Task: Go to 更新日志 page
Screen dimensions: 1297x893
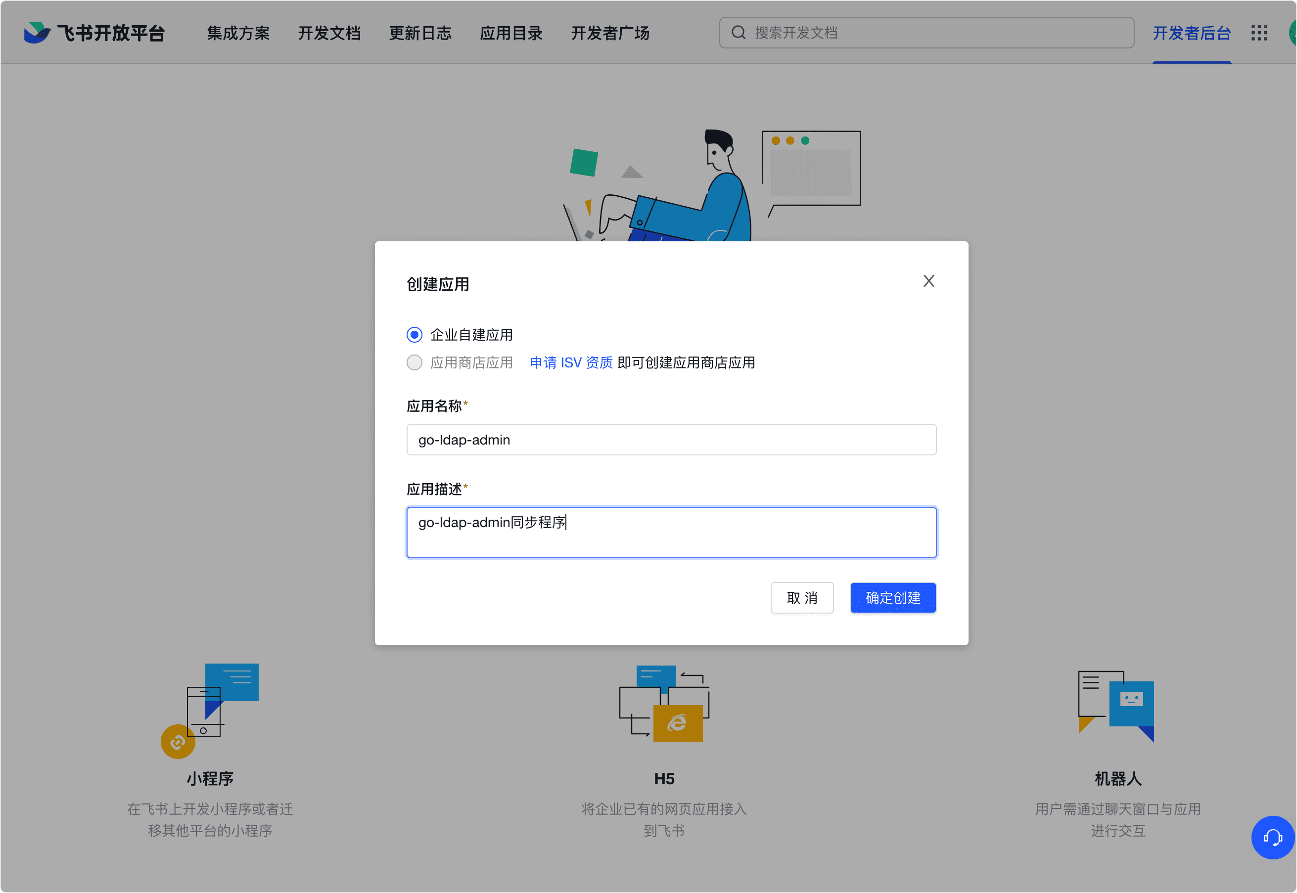Action: click(x=420, y=33)
